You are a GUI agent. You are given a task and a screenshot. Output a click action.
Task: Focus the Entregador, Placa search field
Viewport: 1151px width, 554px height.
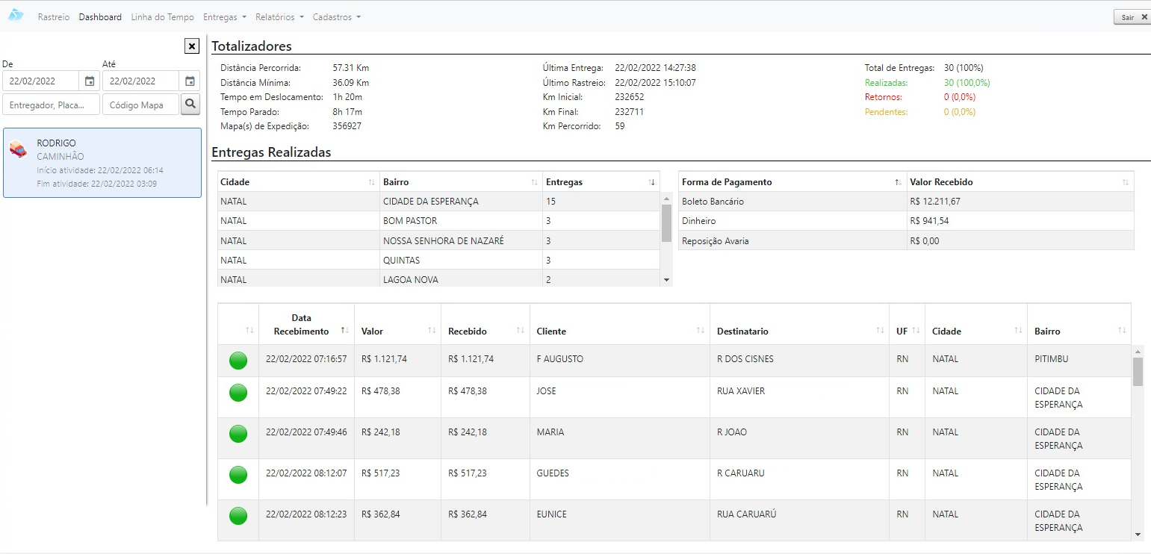tap(51, 105)
